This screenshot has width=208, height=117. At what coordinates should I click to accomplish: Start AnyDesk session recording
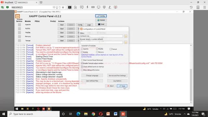[x=116, y=7]
